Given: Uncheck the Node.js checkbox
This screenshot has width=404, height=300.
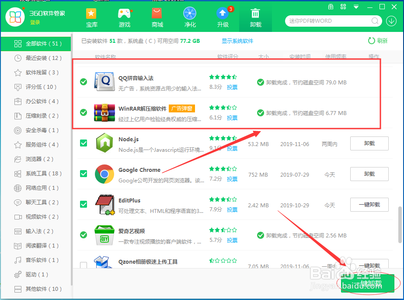Looking at the screenshot, I should (84, 143).
